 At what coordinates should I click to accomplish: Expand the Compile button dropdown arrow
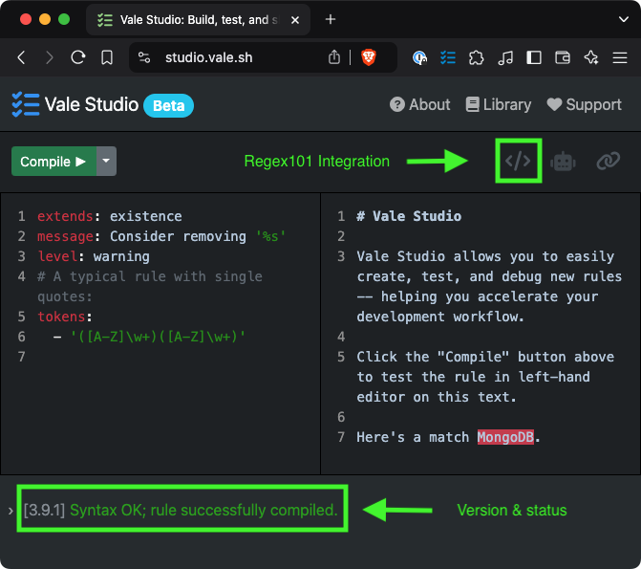pos(106,162)
